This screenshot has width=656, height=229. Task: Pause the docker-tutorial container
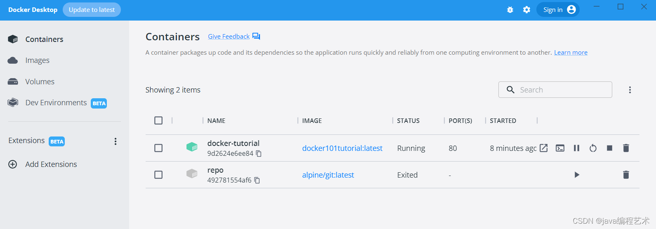[x=576, y=148]
